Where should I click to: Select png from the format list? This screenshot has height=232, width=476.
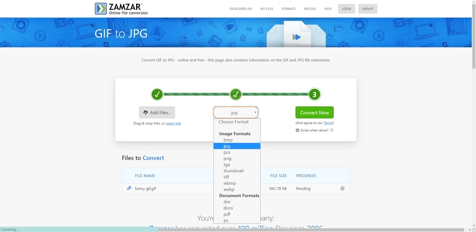[227, 159]
